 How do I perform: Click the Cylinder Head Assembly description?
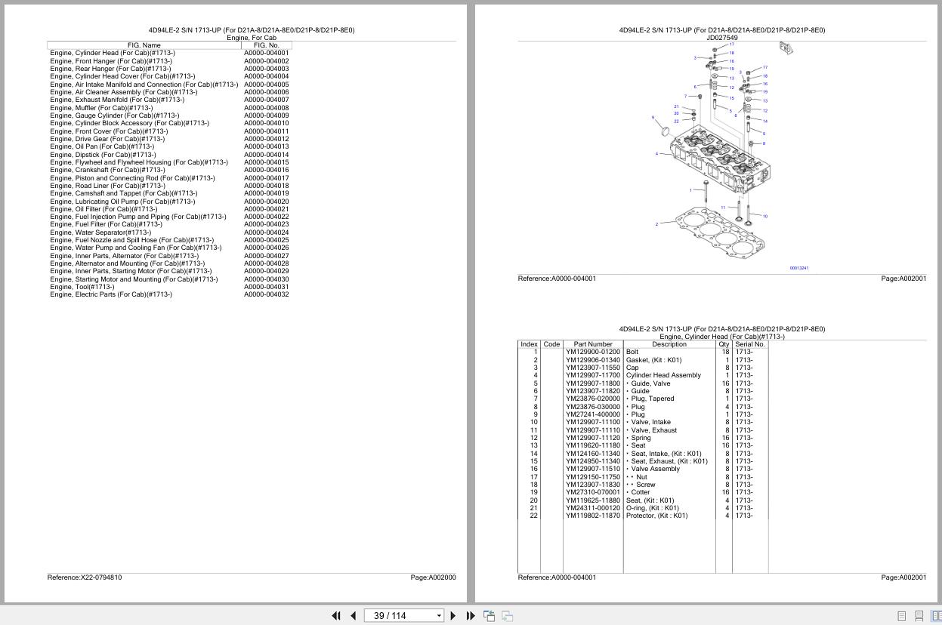point(663,375)
